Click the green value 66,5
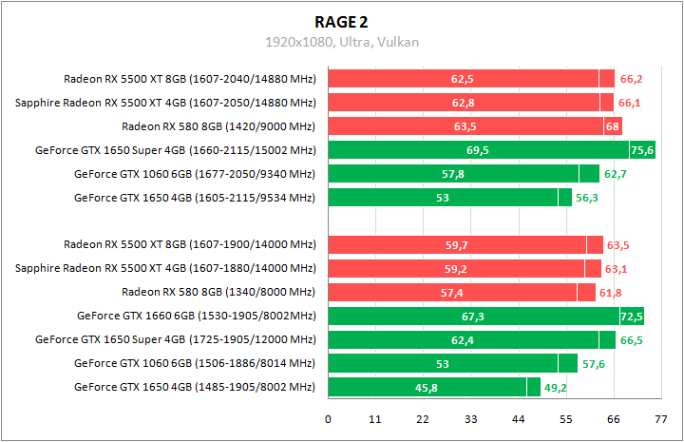The height and width of the screenshot is (442, 684). (631, 340)
